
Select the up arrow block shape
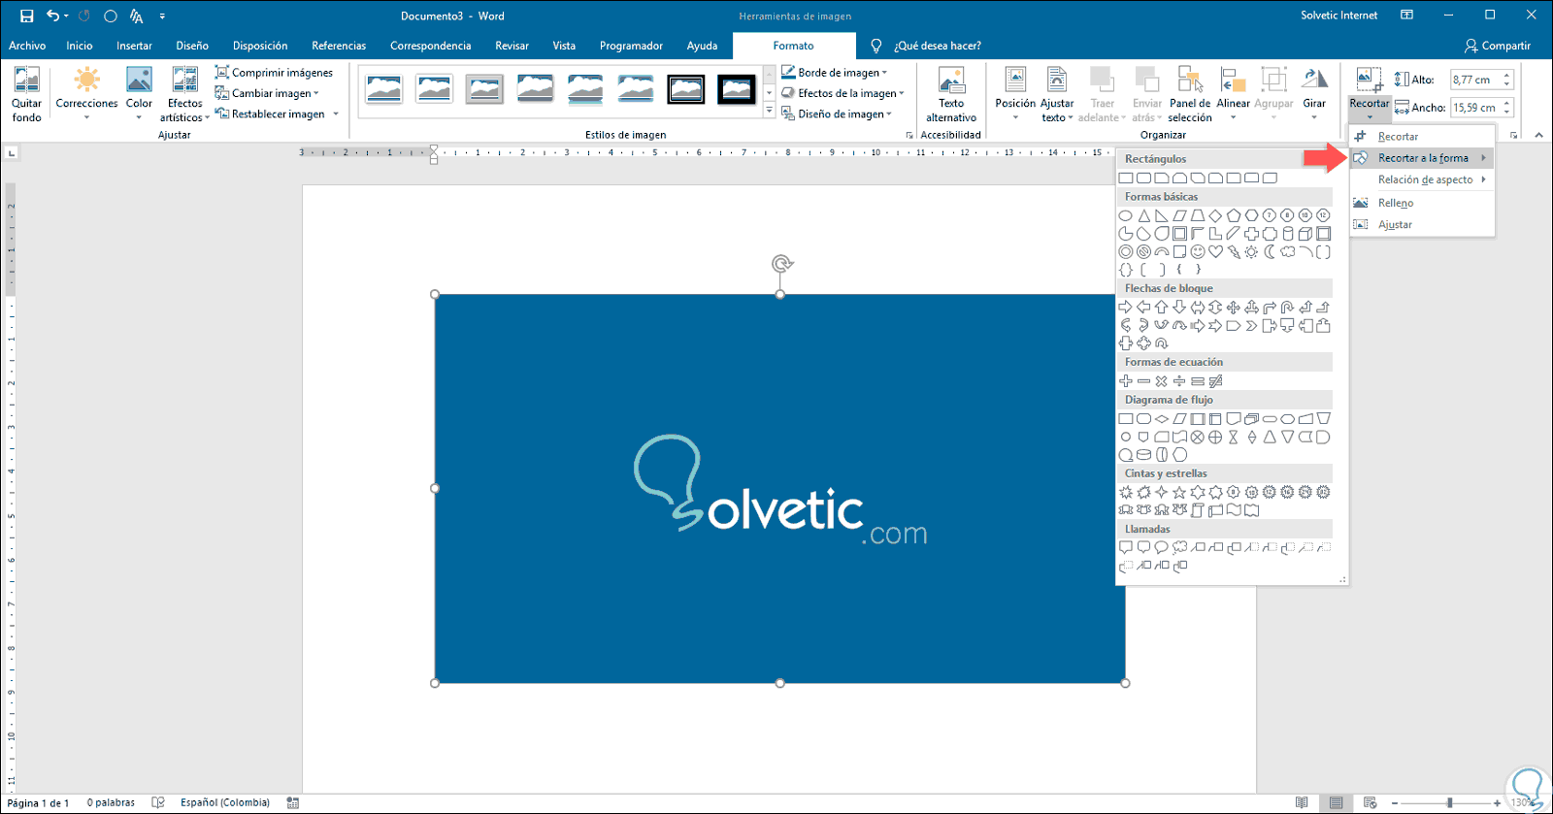tap(1162, 308)
